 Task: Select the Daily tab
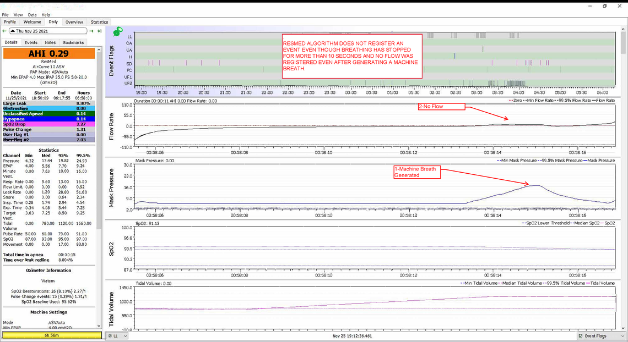pos(53,22)
